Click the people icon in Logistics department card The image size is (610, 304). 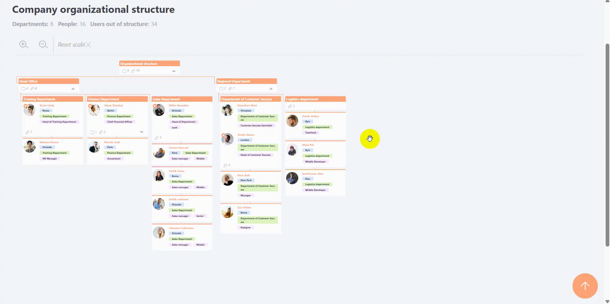click(x=290, y=106)
